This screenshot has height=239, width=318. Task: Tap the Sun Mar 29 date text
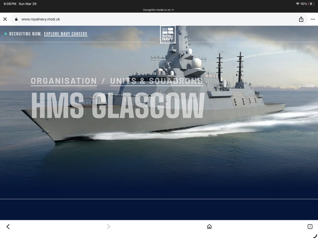28,4
